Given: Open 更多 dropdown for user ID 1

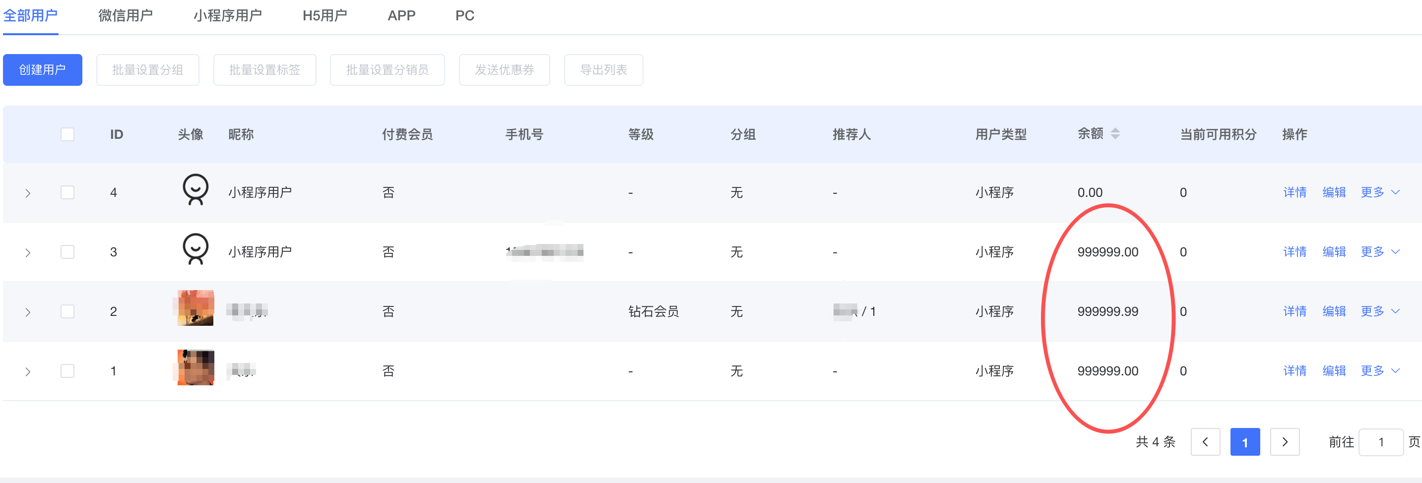Looking at the screenshot, I should [1379, 371].
